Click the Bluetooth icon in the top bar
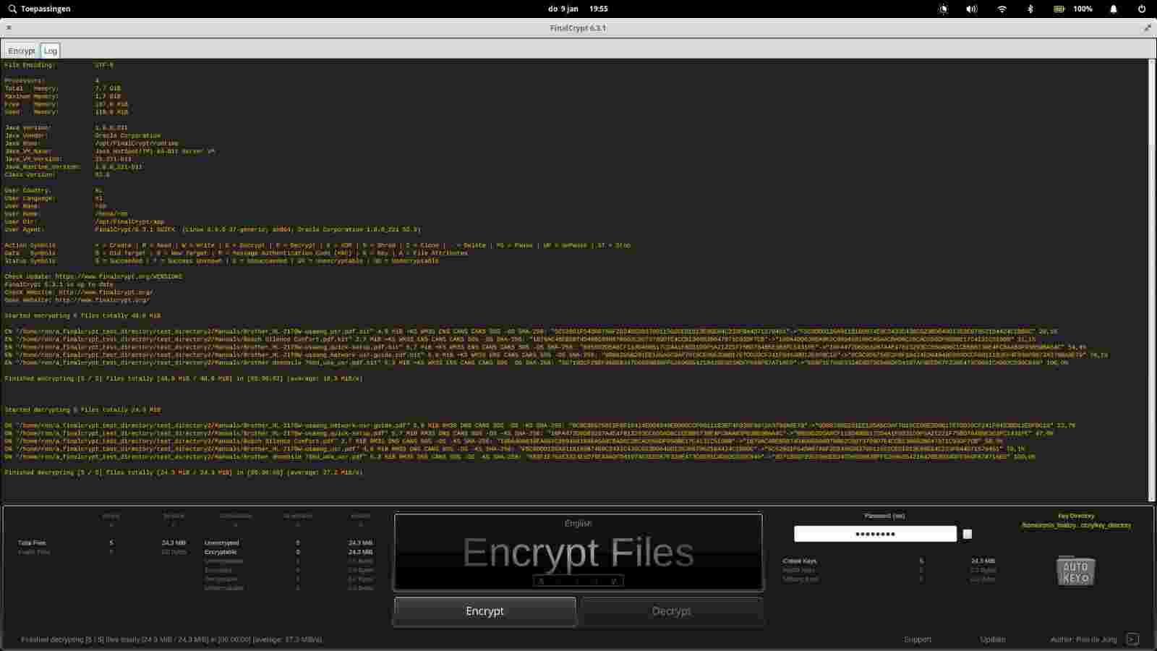This screenshot has width=1157, height=651. coord(1030,9)
